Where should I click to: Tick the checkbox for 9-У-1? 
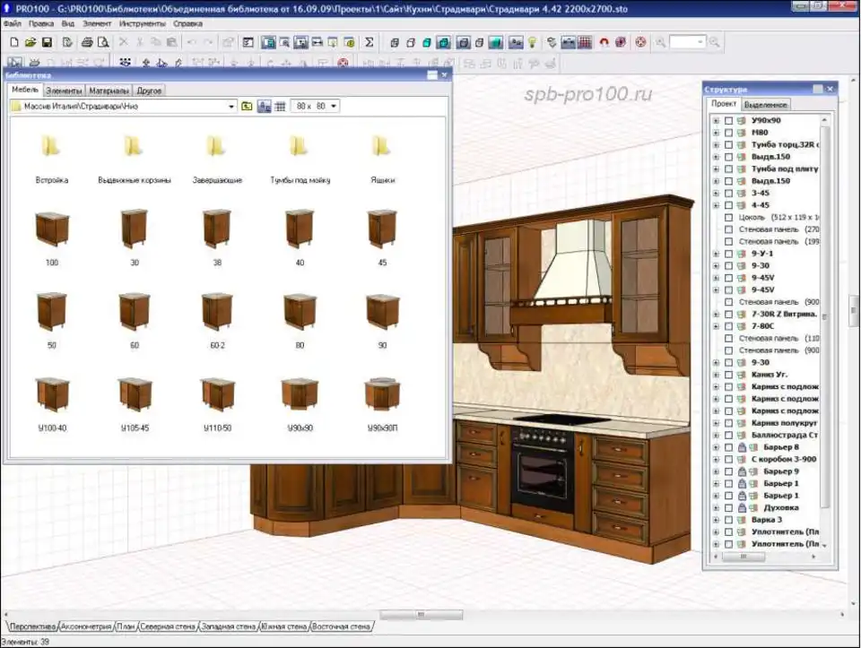[728, 254]
